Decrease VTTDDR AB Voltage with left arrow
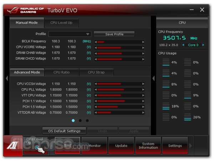This screenshot has height=162, width=214. pos(96,113)
